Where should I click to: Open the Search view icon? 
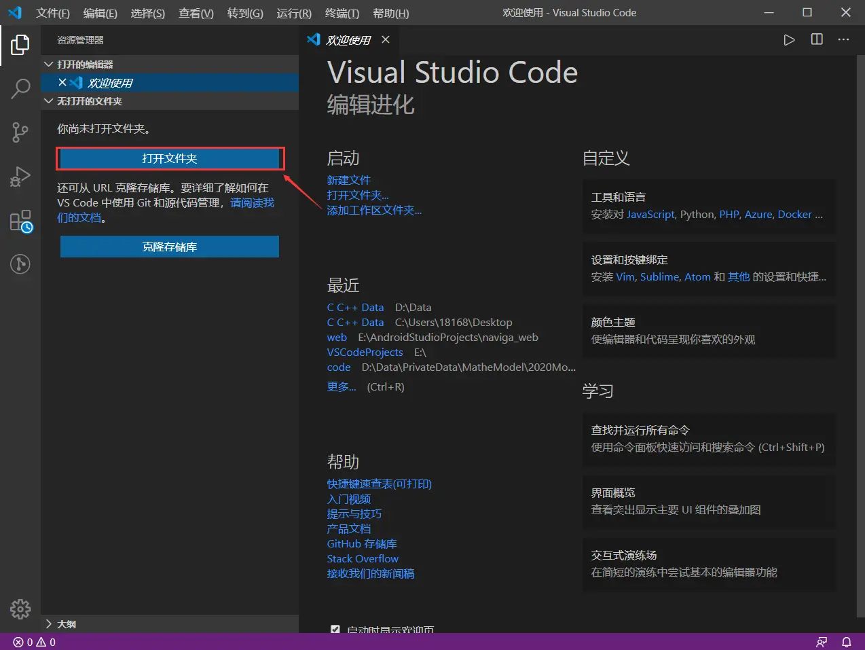click(20, 88)
